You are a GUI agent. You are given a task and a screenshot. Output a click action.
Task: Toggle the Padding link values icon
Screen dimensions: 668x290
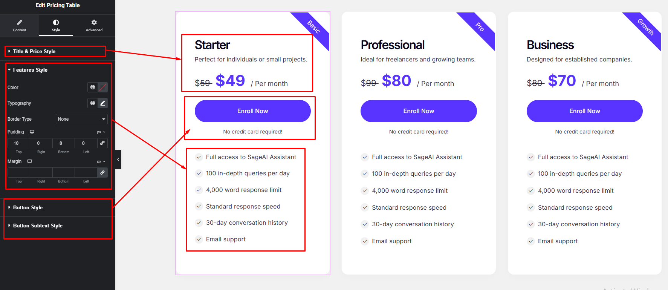(102, 143)
